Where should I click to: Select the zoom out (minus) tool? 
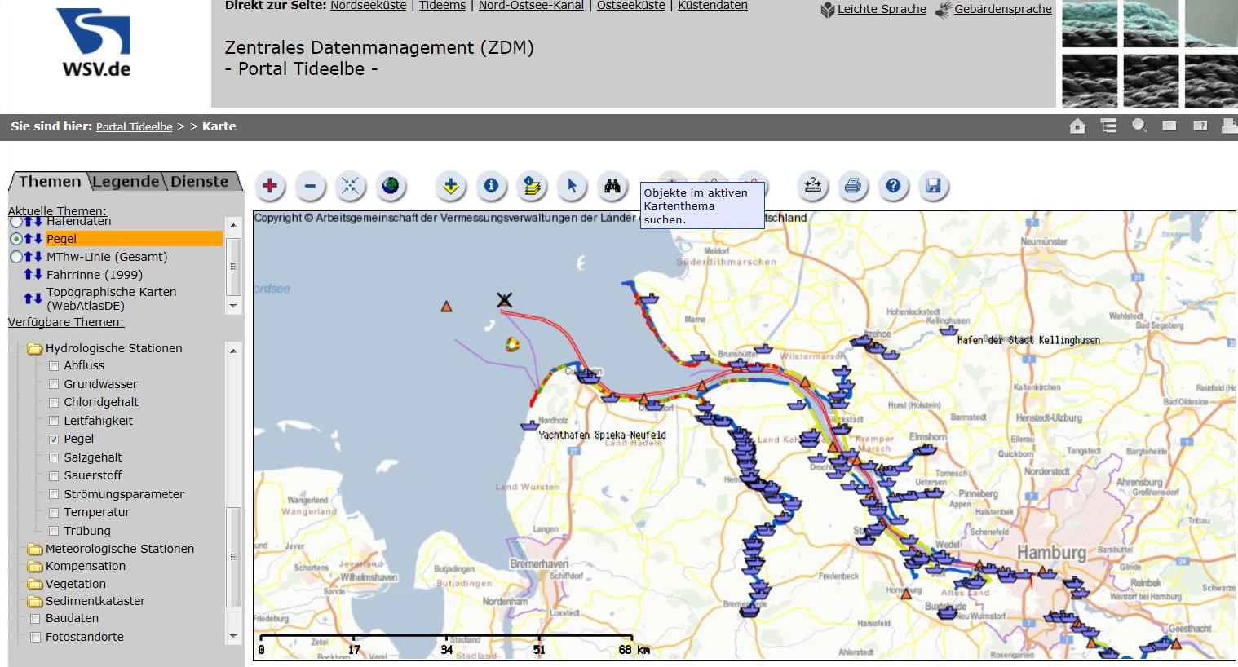click(310, 187)
